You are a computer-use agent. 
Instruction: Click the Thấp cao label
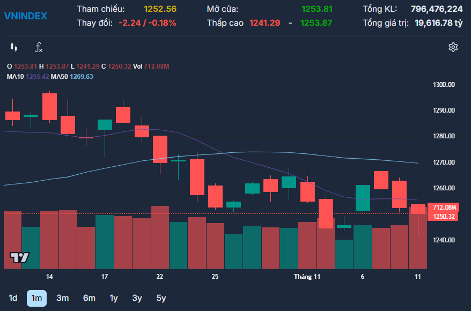pos(225,23)
